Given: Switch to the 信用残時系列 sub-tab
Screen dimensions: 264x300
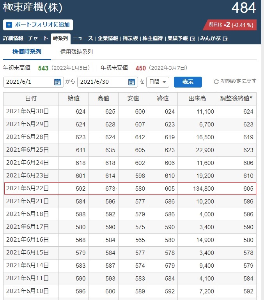Looking at the screenshot, I should pyautogui.click(x=76, y=52).
